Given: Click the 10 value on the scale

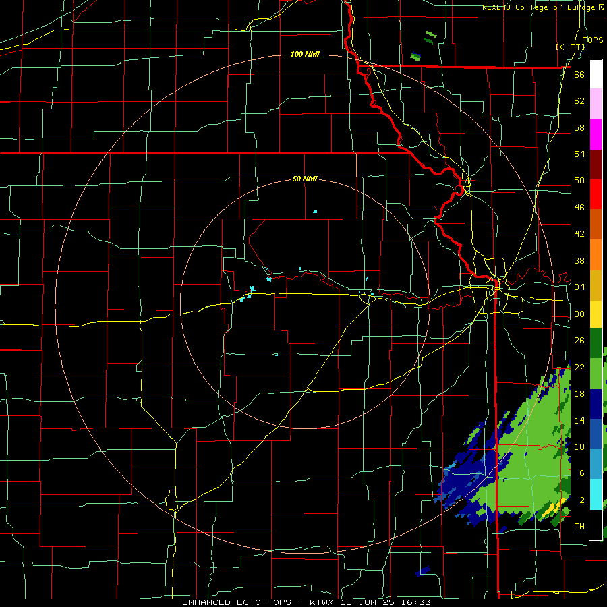Looking at the screenshot, I should (579, 446).
